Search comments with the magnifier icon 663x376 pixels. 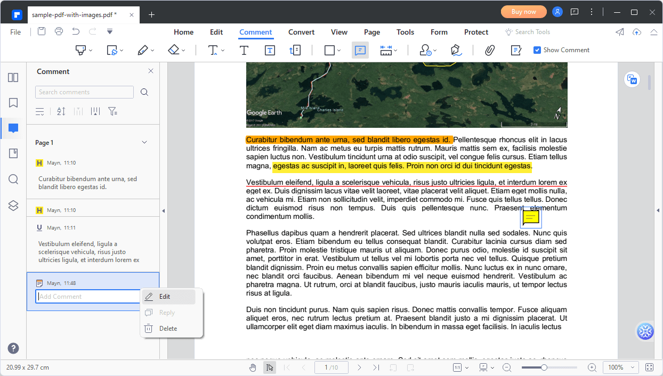pyautogui.click(x=144, y=92)
